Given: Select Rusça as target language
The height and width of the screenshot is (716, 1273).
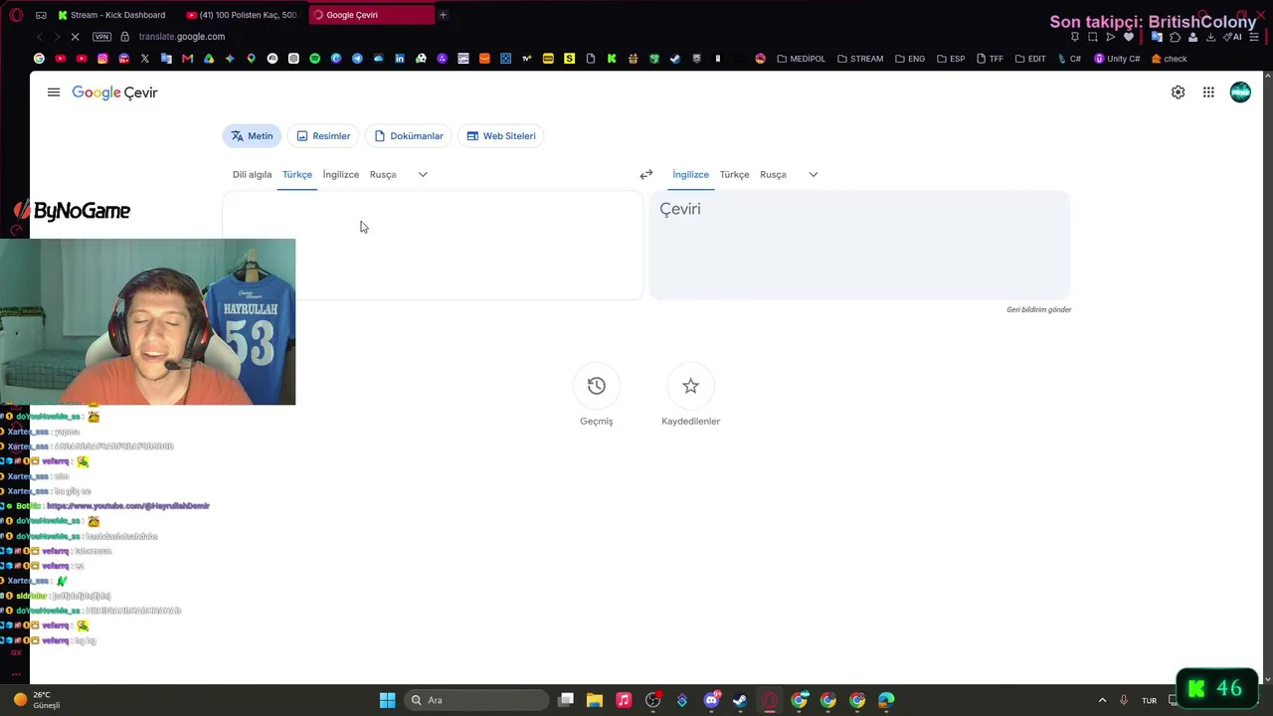Looking at the screenshot, I should point(773,174).
